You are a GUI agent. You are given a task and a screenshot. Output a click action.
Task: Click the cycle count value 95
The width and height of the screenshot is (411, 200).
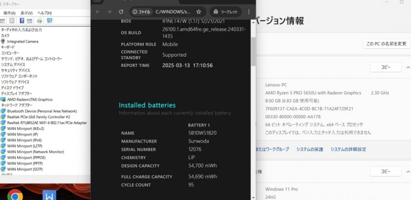click(191, 185)
